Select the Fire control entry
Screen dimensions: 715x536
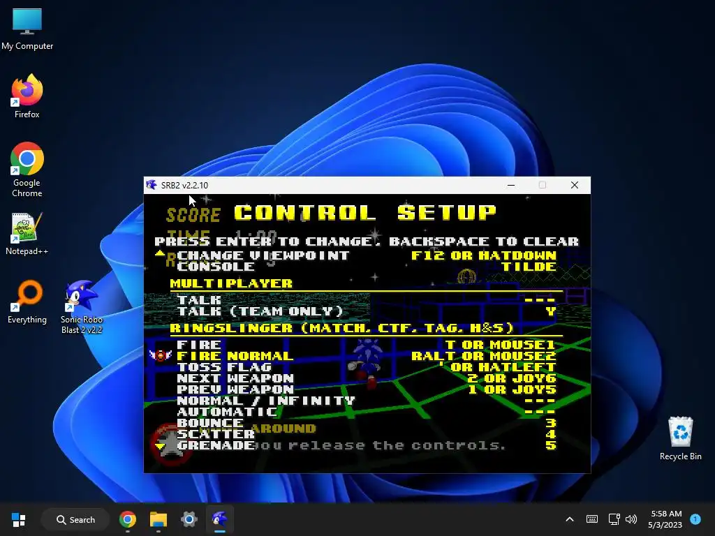pos(199,345)
